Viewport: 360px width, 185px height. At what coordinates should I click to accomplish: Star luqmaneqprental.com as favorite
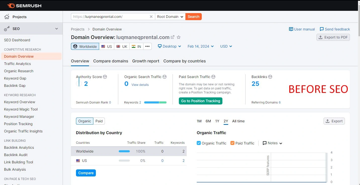[x=179, y=37]
